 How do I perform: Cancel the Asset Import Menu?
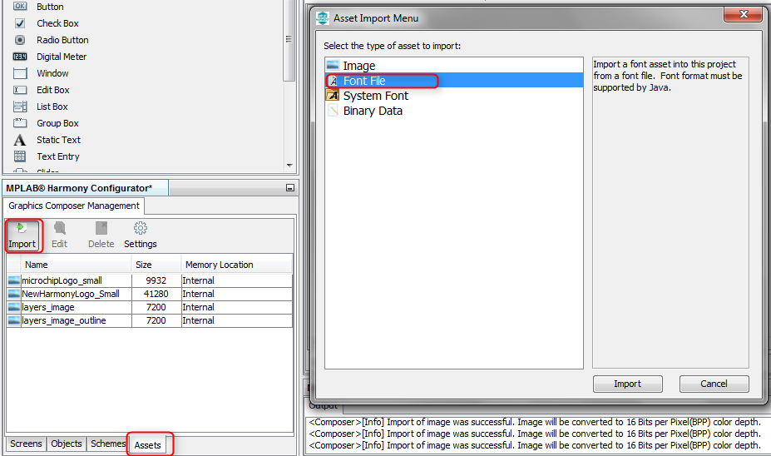tap(714, 384)
